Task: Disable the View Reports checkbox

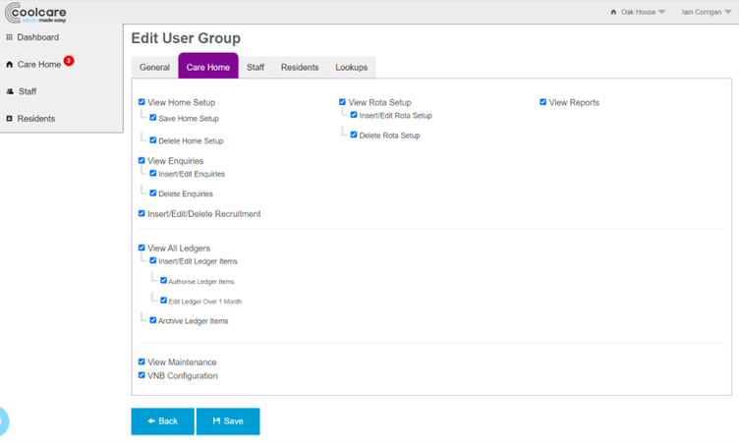Action: 542,102
